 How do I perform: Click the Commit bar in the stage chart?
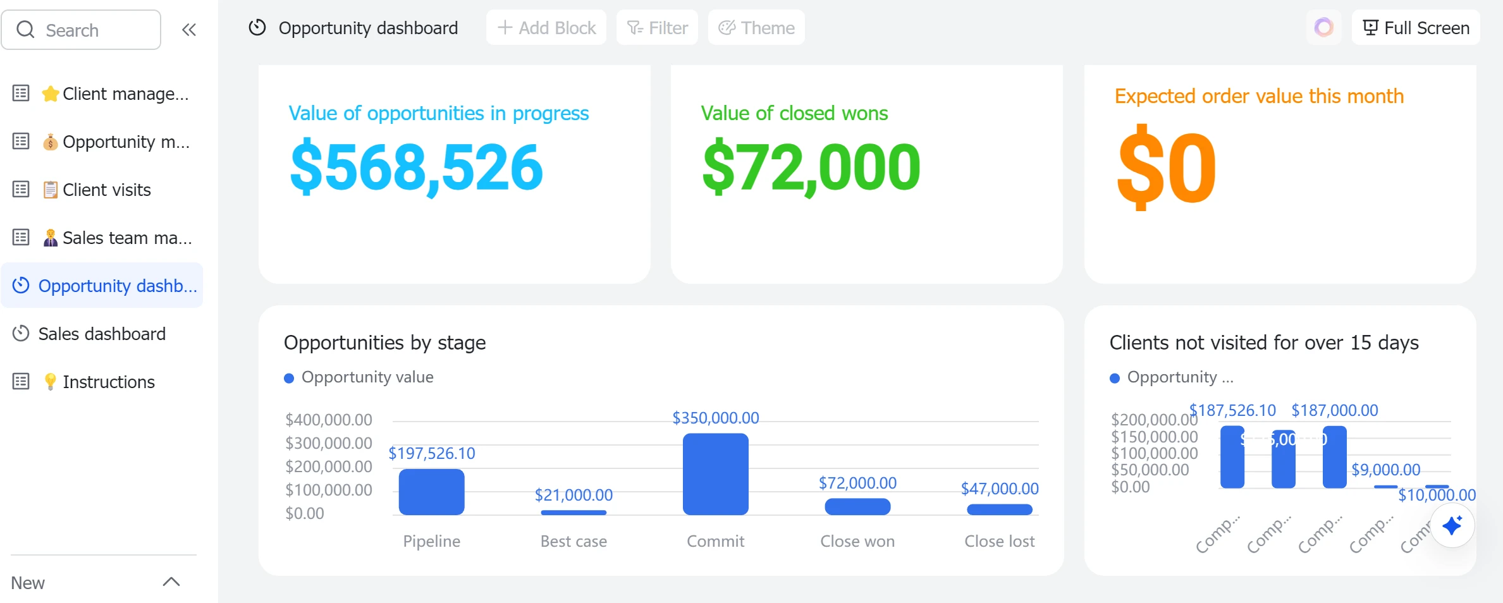point(715,474)
